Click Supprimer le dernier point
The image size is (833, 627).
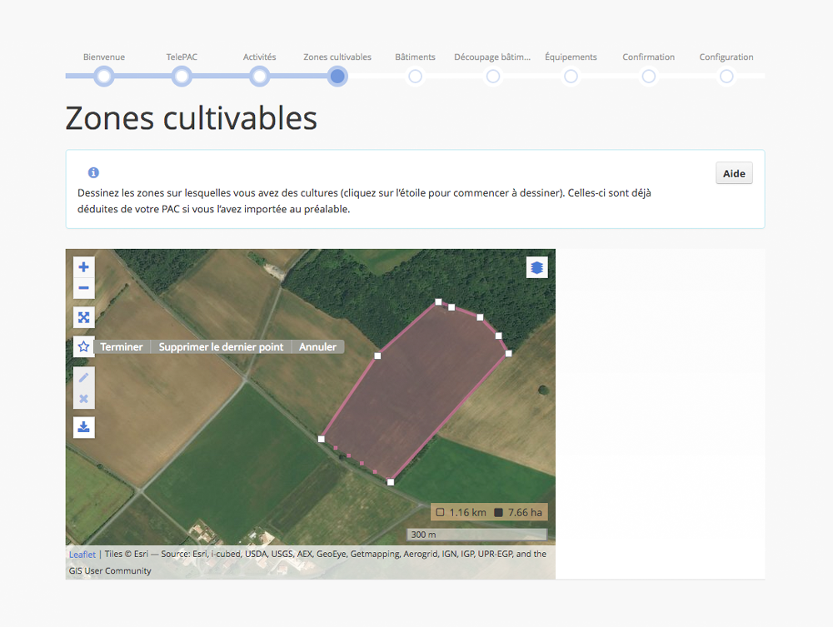[221, 346]
